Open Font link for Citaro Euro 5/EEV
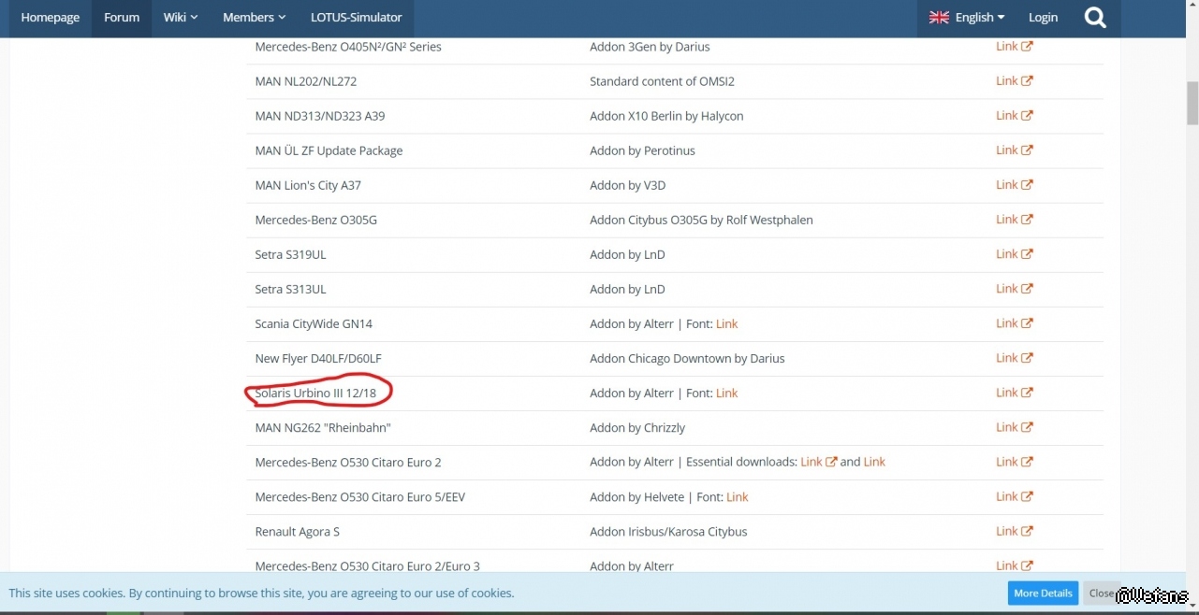The image size is (1199, 615). tap(737, 496)
